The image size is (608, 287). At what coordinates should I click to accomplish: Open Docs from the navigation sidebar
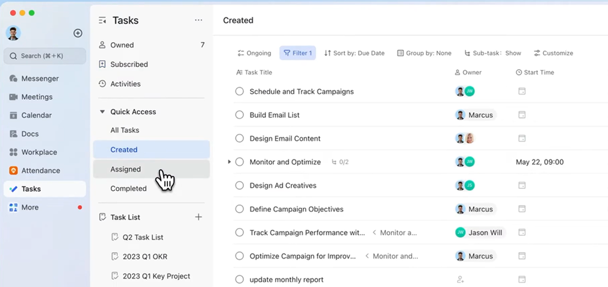[x=29, y=134]
